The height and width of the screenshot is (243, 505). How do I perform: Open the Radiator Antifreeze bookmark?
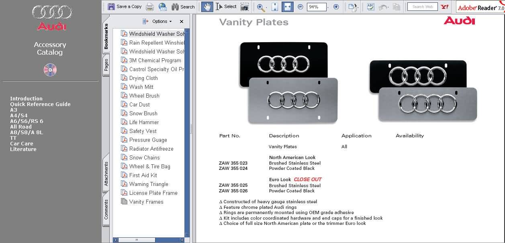click(x=151, y=149)
